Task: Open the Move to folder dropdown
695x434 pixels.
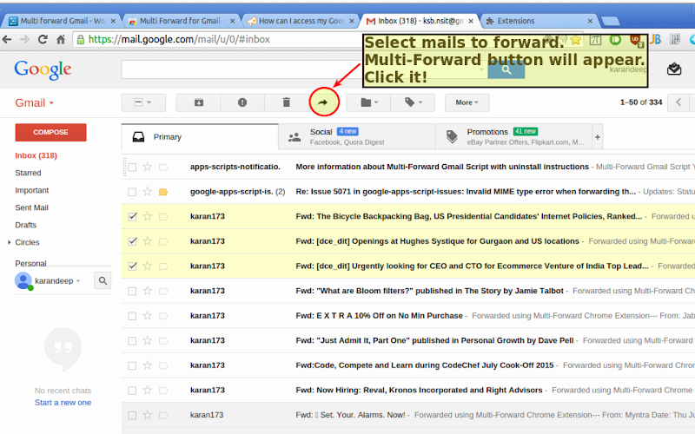Action: pos(368,102)
